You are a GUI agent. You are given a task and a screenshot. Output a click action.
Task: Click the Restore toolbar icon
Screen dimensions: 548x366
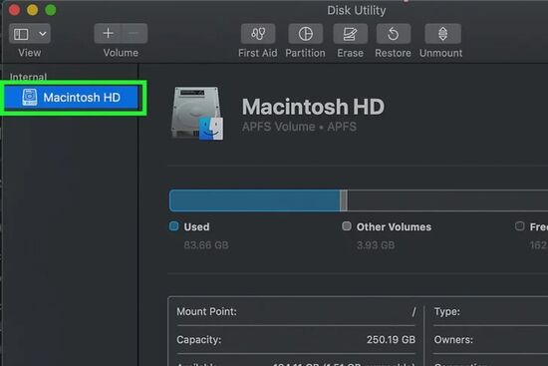click(x=394, y=34)
